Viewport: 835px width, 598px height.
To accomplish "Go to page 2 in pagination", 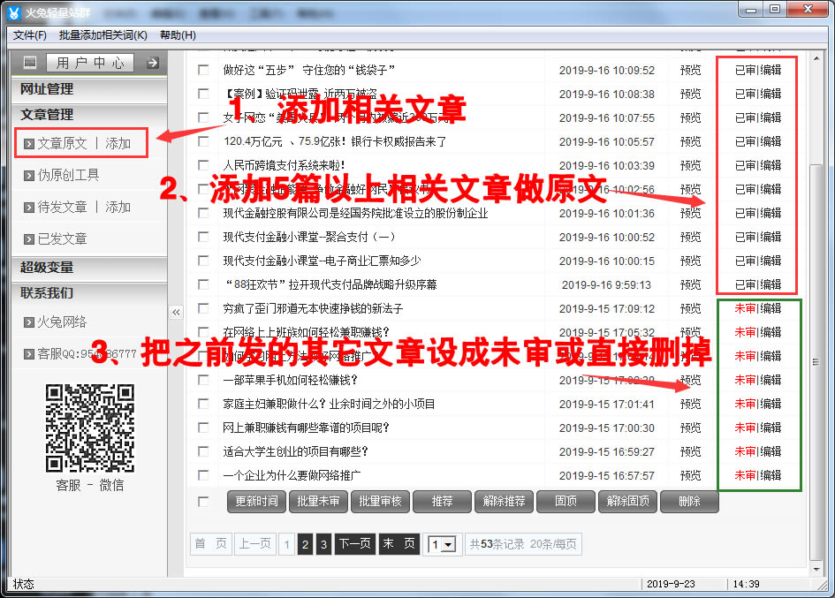I will pos(305,544).
